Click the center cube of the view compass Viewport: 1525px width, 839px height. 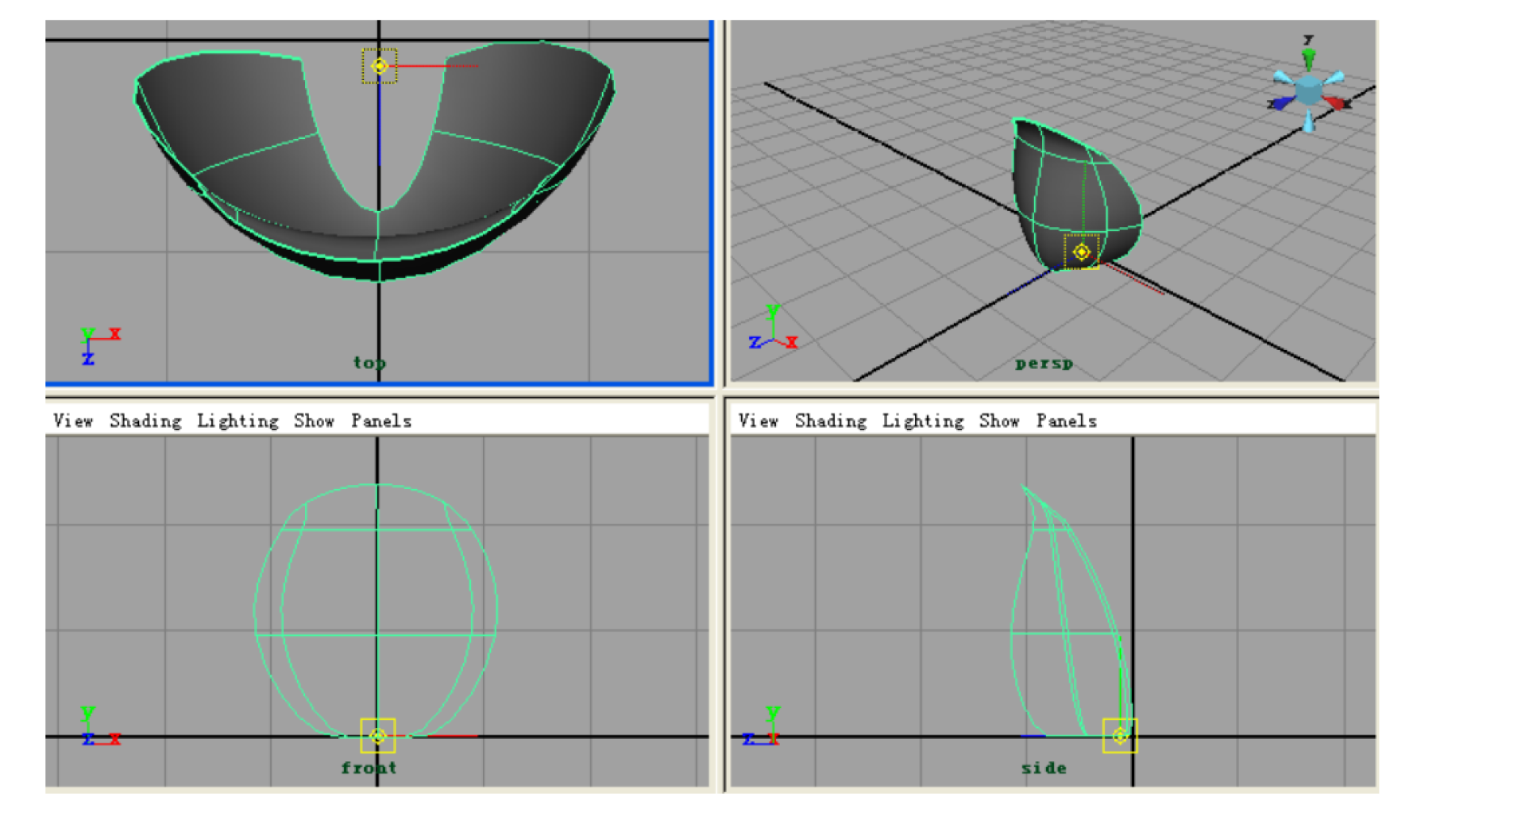click(1308, 90)
